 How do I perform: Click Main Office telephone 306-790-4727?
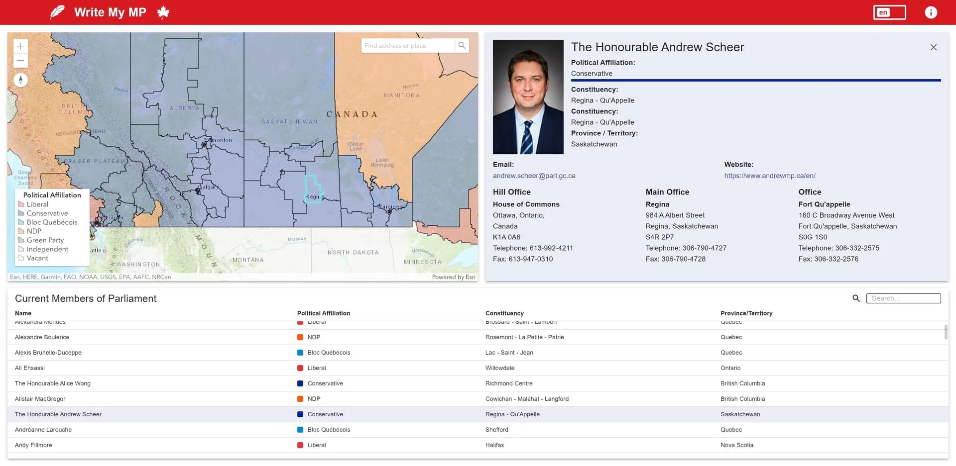pyautogui.click(x=686, y=248)
